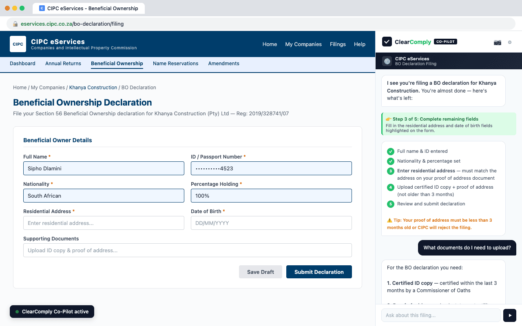Screen dimensions: 522x326
Task: Switch to the Annual Returns tab
Action: 63,64
